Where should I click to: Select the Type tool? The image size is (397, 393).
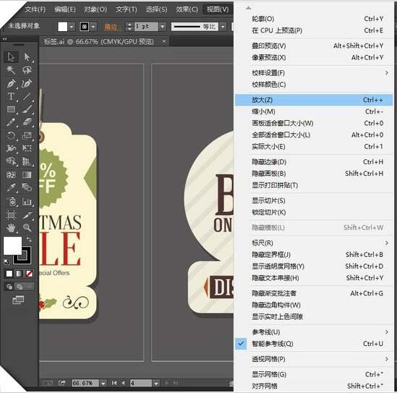[11, 96]
